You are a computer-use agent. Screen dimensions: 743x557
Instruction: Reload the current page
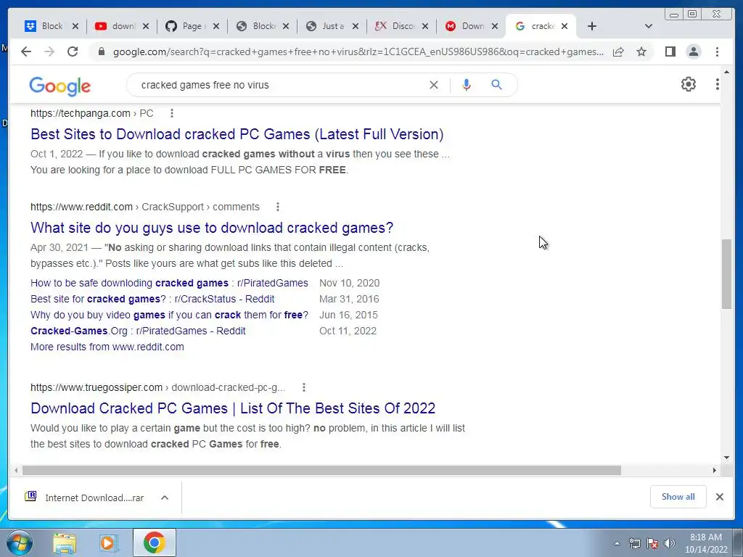pyautogui.click(x=73, y=51)
